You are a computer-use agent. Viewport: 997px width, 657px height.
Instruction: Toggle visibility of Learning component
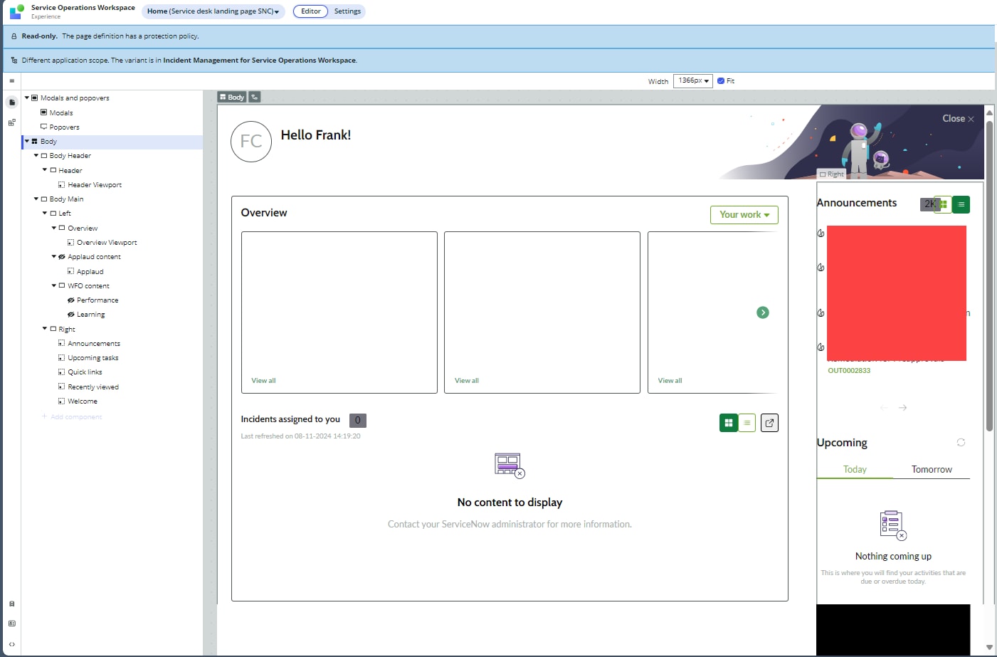(x=71, y=315)
